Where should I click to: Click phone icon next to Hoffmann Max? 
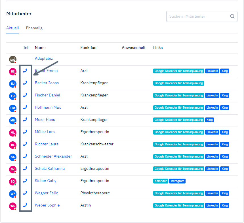(25, 108)
